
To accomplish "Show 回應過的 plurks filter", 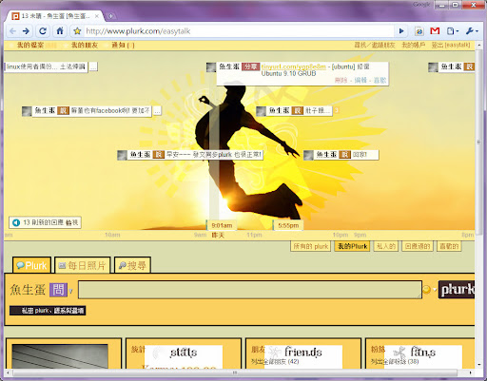I will (418, 246).
